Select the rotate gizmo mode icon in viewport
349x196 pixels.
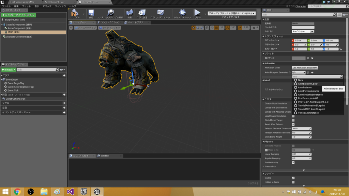pyautogui.click(x=198, y=28)
